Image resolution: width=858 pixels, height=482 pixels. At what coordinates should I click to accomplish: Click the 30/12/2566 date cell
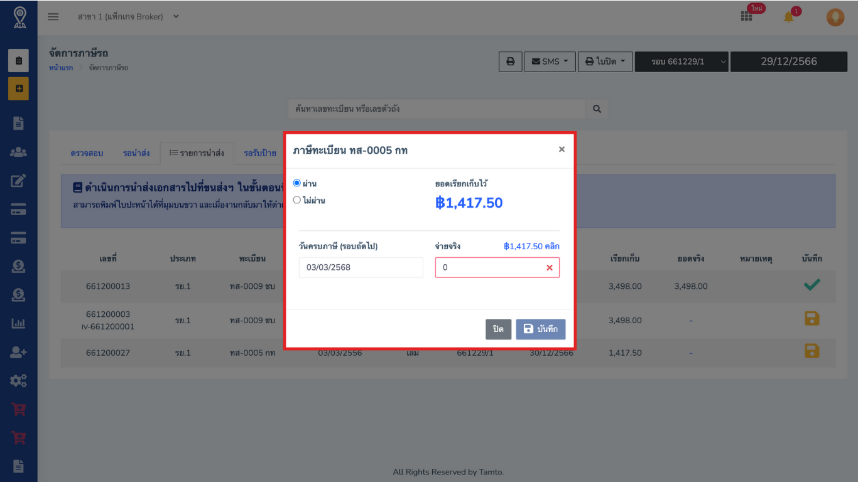(x=551, y=353)
